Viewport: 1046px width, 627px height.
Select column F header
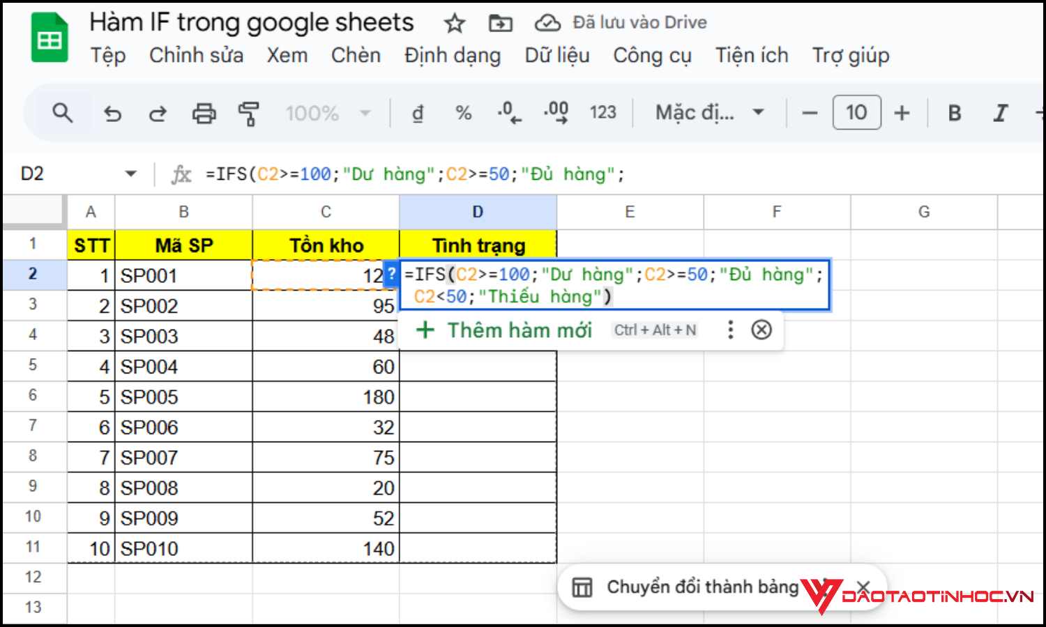777,212
